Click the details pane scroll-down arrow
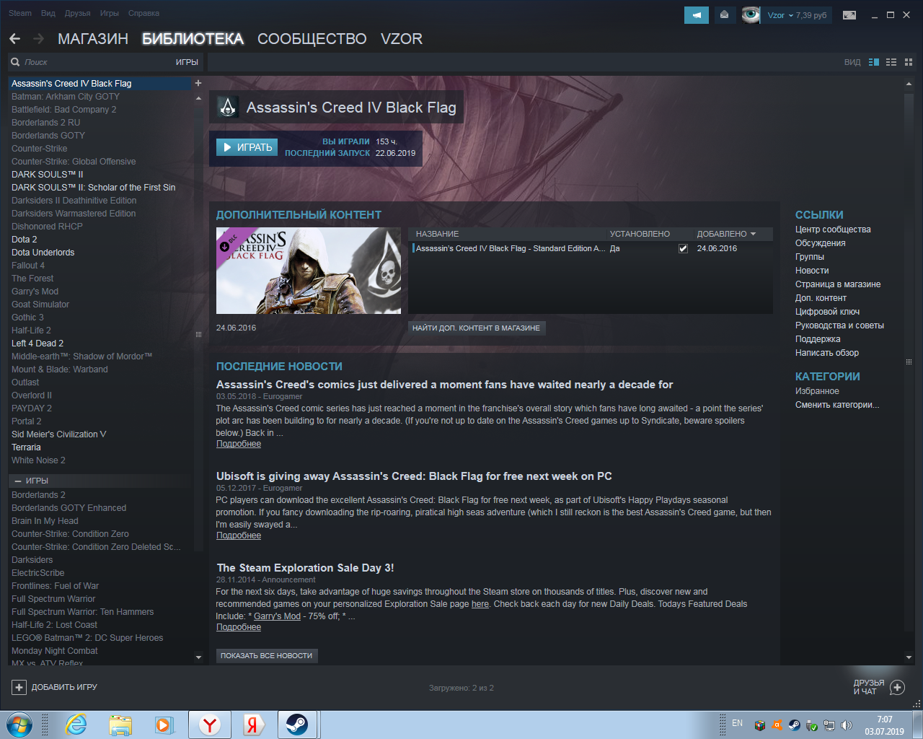This screenshot has width=923, height=739. [909, 657]
